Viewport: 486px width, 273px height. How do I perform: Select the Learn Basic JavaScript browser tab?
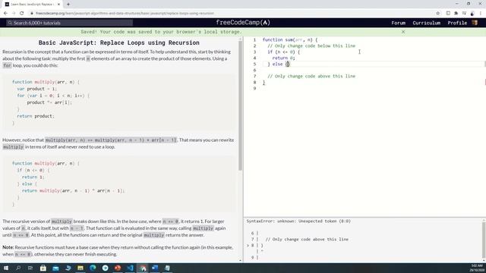tap(32, 5)
